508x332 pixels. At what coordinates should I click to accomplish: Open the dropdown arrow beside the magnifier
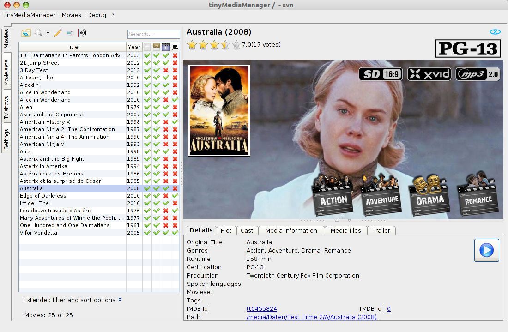tap(48, 33)
